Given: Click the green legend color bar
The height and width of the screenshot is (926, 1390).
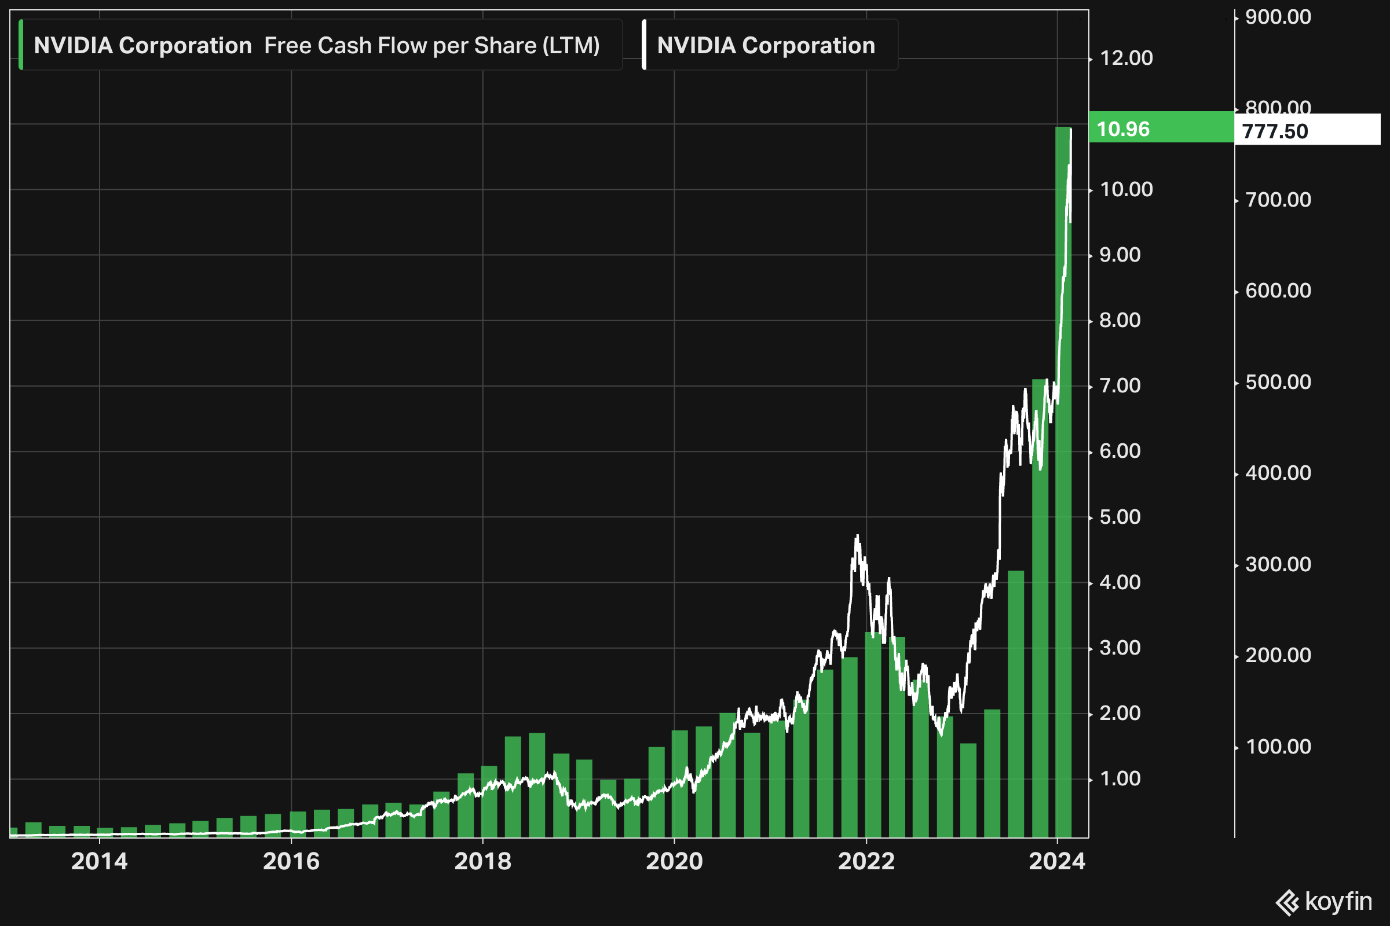Looking at the screenshot, I should 21,45.
